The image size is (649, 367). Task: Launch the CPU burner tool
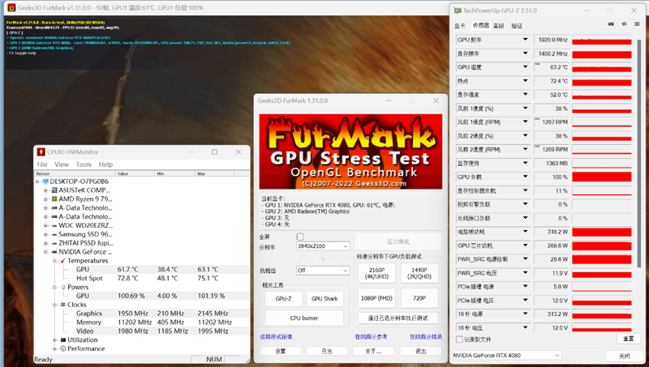304,318
